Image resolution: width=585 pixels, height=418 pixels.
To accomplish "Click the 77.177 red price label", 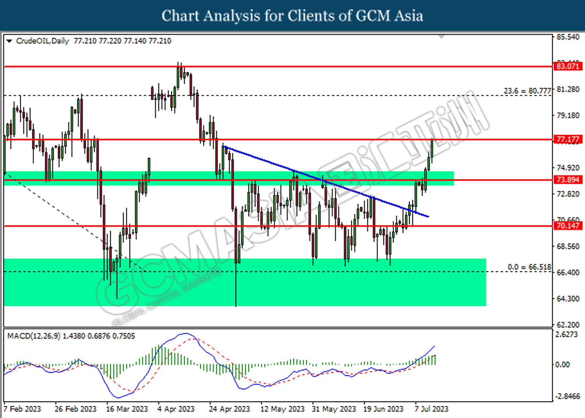I will [568, 139].
